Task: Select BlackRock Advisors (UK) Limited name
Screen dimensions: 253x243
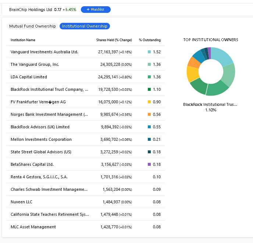Action: [x=40, y=127]
